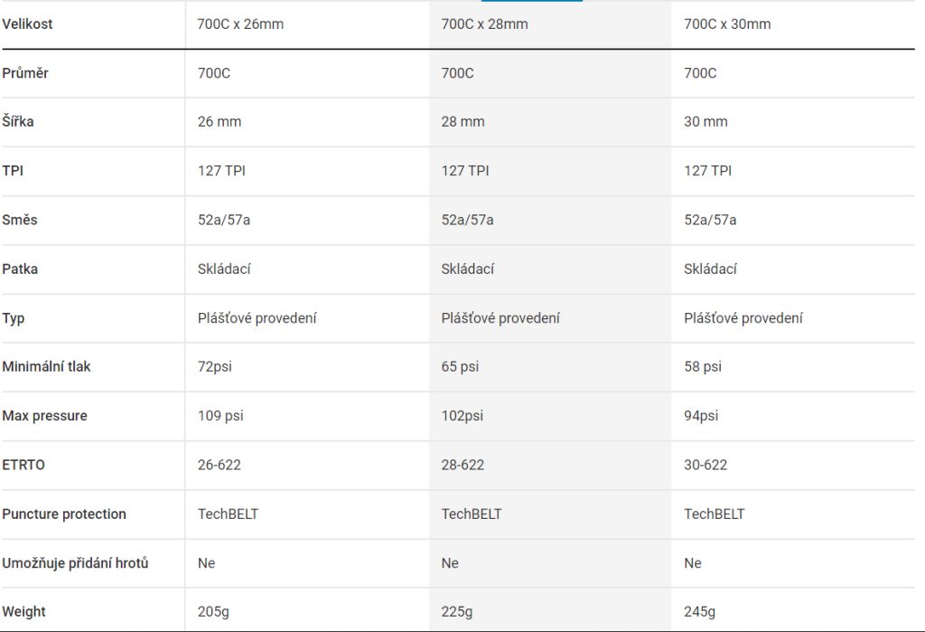Click the 245g weight value

[x=700, y=612]
